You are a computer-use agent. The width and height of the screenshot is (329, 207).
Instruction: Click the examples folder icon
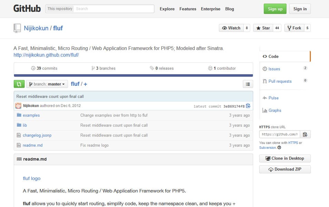click(19, 115)
